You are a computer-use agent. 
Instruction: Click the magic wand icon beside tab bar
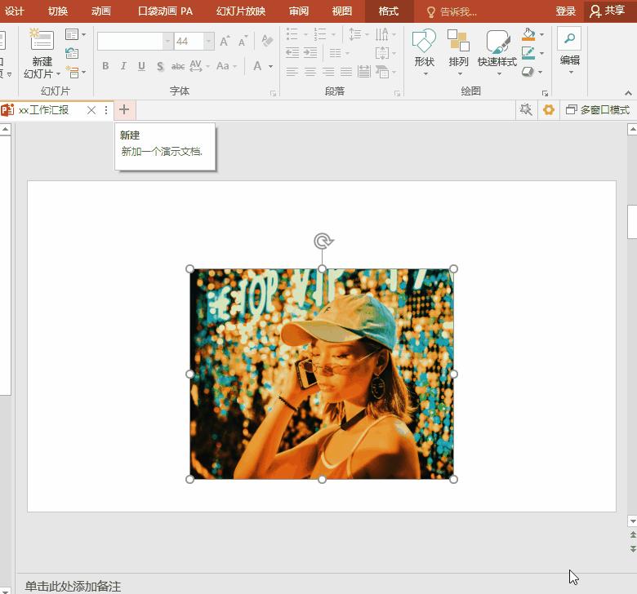526,109
